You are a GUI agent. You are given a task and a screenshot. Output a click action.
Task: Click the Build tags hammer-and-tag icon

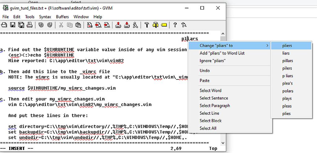pyautogui.click(x=155, y=25)
